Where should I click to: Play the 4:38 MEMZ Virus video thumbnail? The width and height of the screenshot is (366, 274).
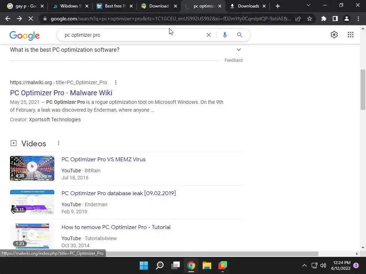32,168
